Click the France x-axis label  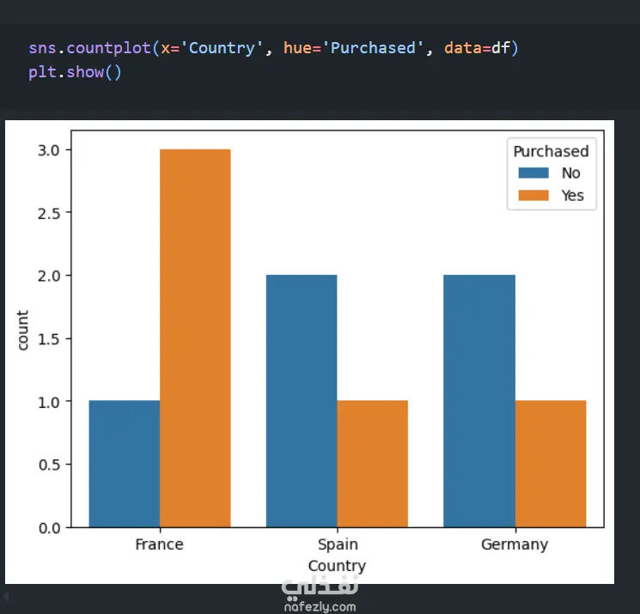pos(159,544)
